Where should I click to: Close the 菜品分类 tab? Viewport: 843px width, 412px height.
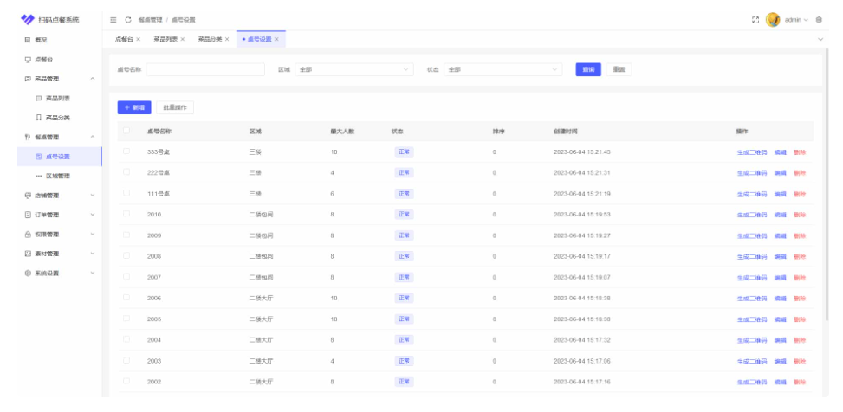tap(227, 39)
